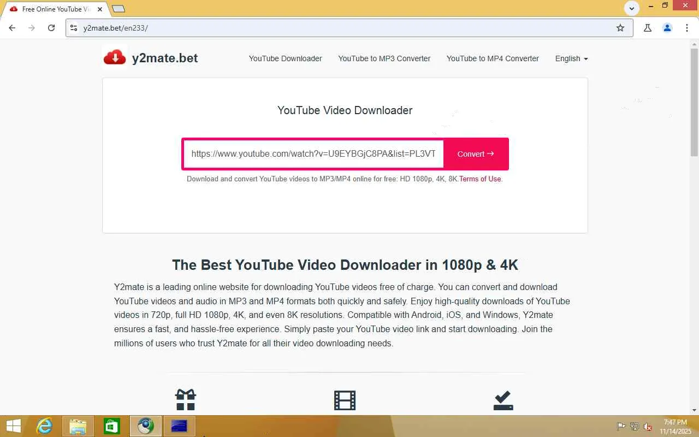
Task: Open the Windows Start button
Action: point(14,426)
